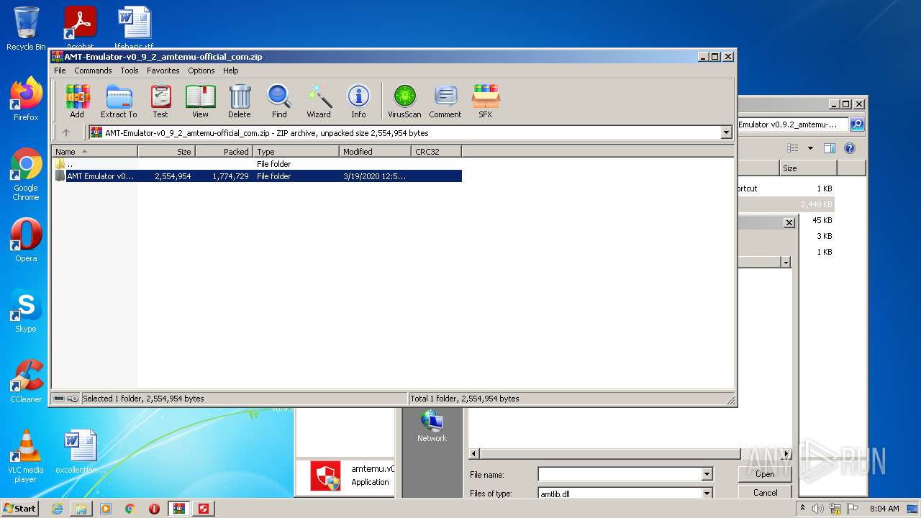Expand the File name combo box dropdown
This screenshot has width=921, height=518.
pos(707,474)
